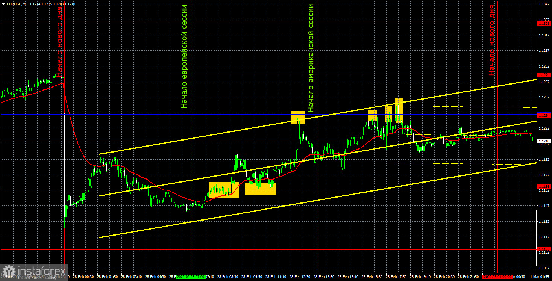Select the current price label 1.1210
The width and height of the screenshot is (552, 281).
coord(544,141)
